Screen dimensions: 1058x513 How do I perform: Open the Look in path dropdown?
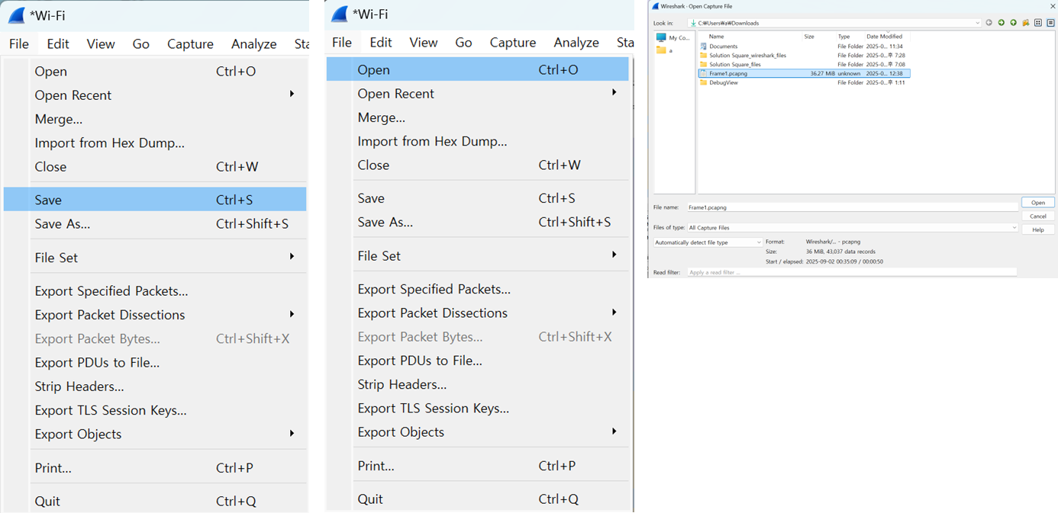pos(977,23)
